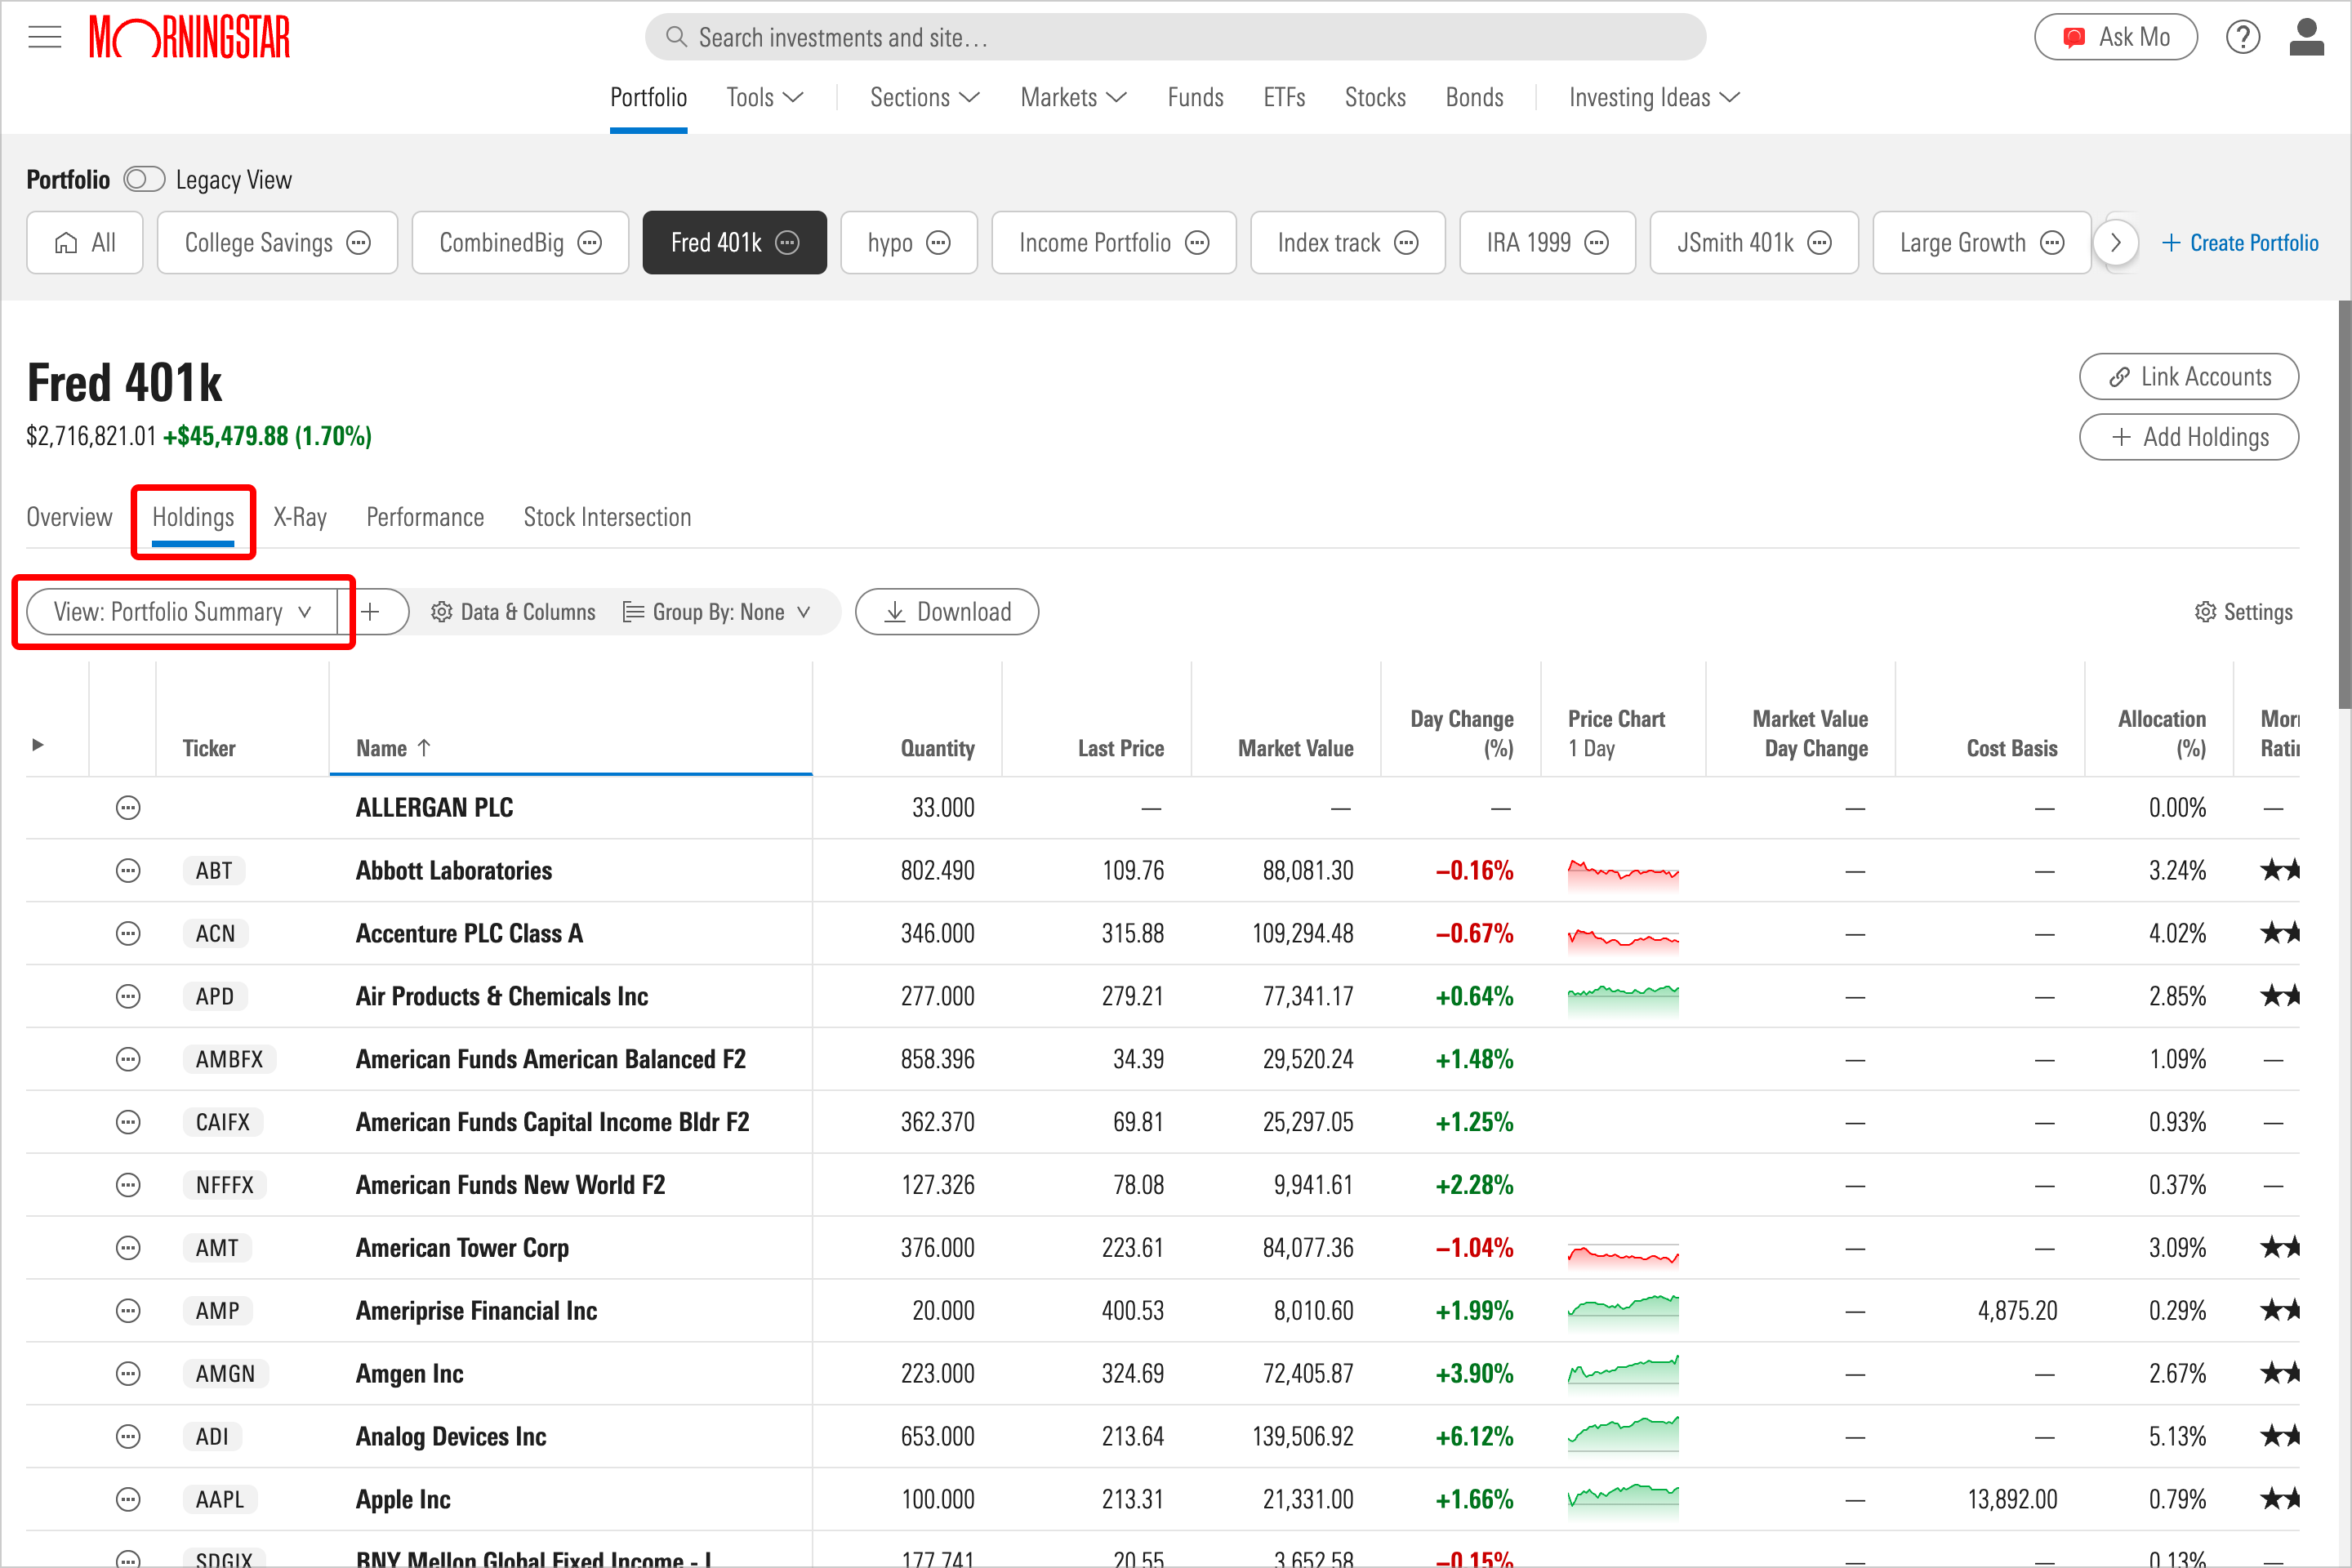
Task: Sort by Market Value column header
Action: [1295, 749]
